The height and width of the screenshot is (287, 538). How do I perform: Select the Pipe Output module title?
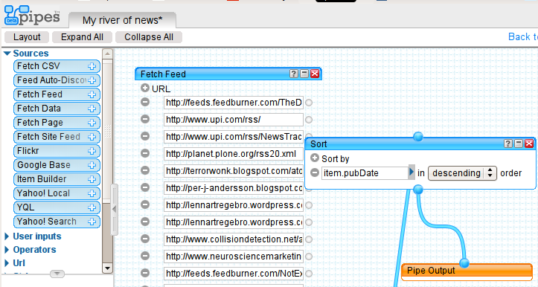[431, 271]
